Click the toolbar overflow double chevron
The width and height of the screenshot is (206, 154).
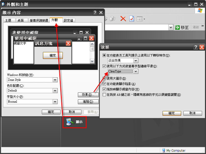tap(202, 26)
